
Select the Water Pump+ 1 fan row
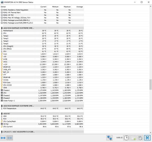click(42, 101)
